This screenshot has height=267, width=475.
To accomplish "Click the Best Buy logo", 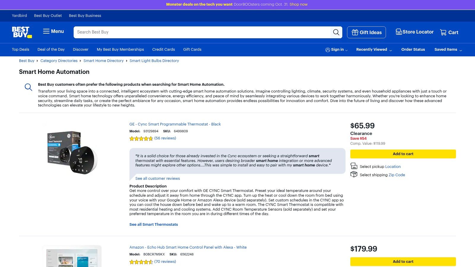I will click(22, 32).
